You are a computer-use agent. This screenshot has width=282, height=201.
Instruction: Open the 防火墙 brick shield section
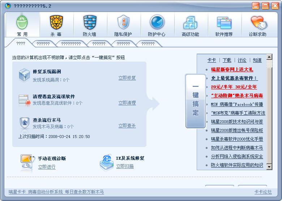tap(90, 25)
